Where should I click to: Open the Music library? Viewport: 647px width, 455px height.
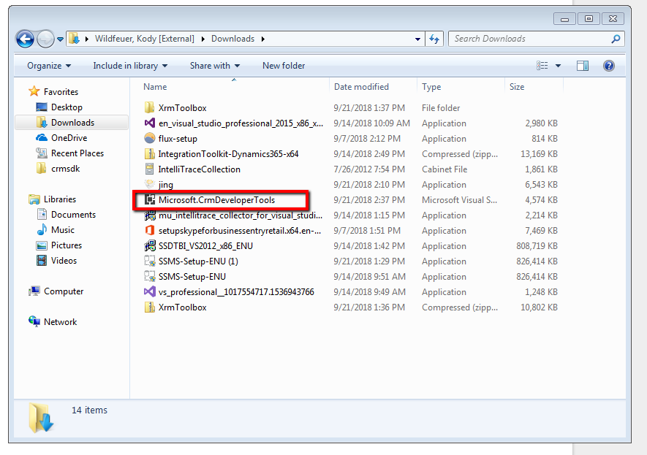pyautogui.click(x=56, y=229)
